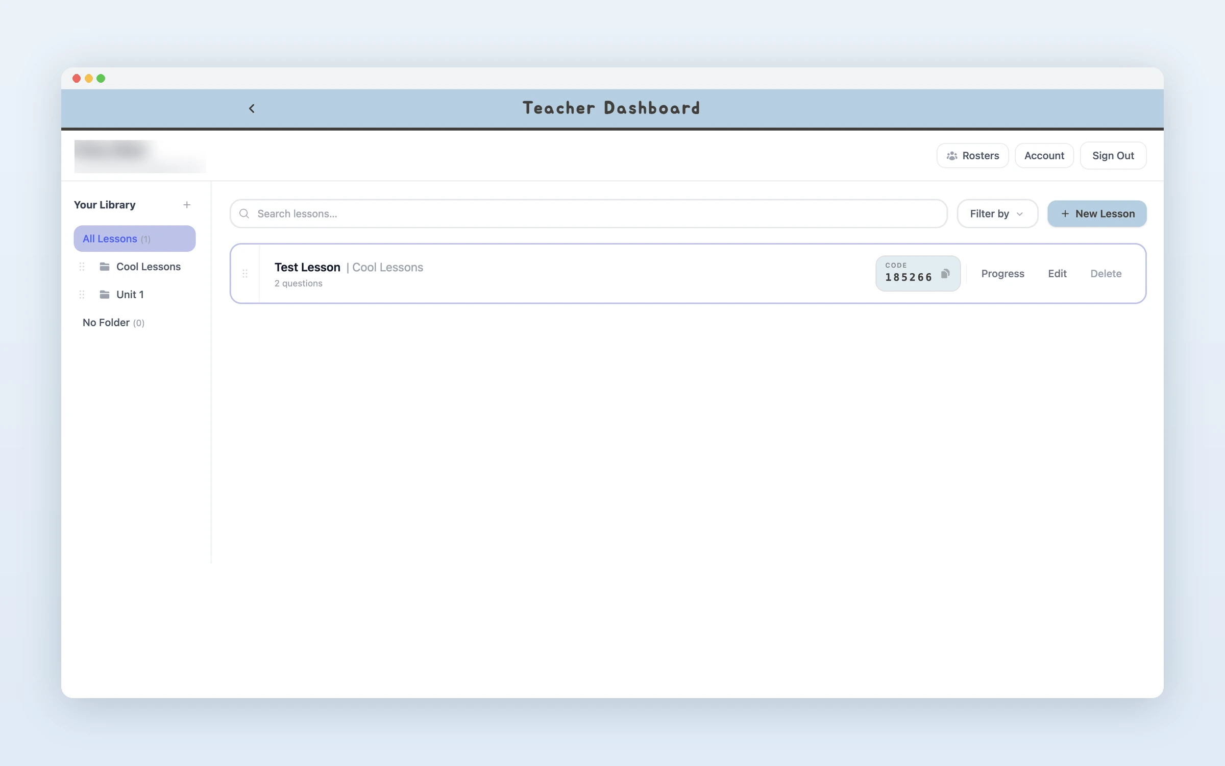Click the Unit 1 folder icon
This screenshot has height=766, width=1225.
105,295
